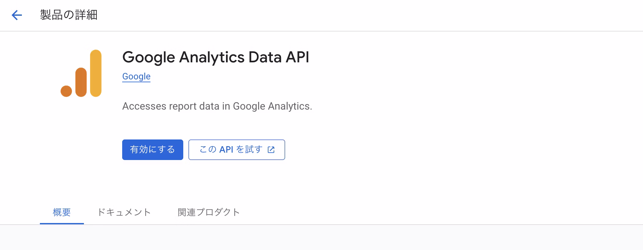Open この API を試す

tap(231, 150)
